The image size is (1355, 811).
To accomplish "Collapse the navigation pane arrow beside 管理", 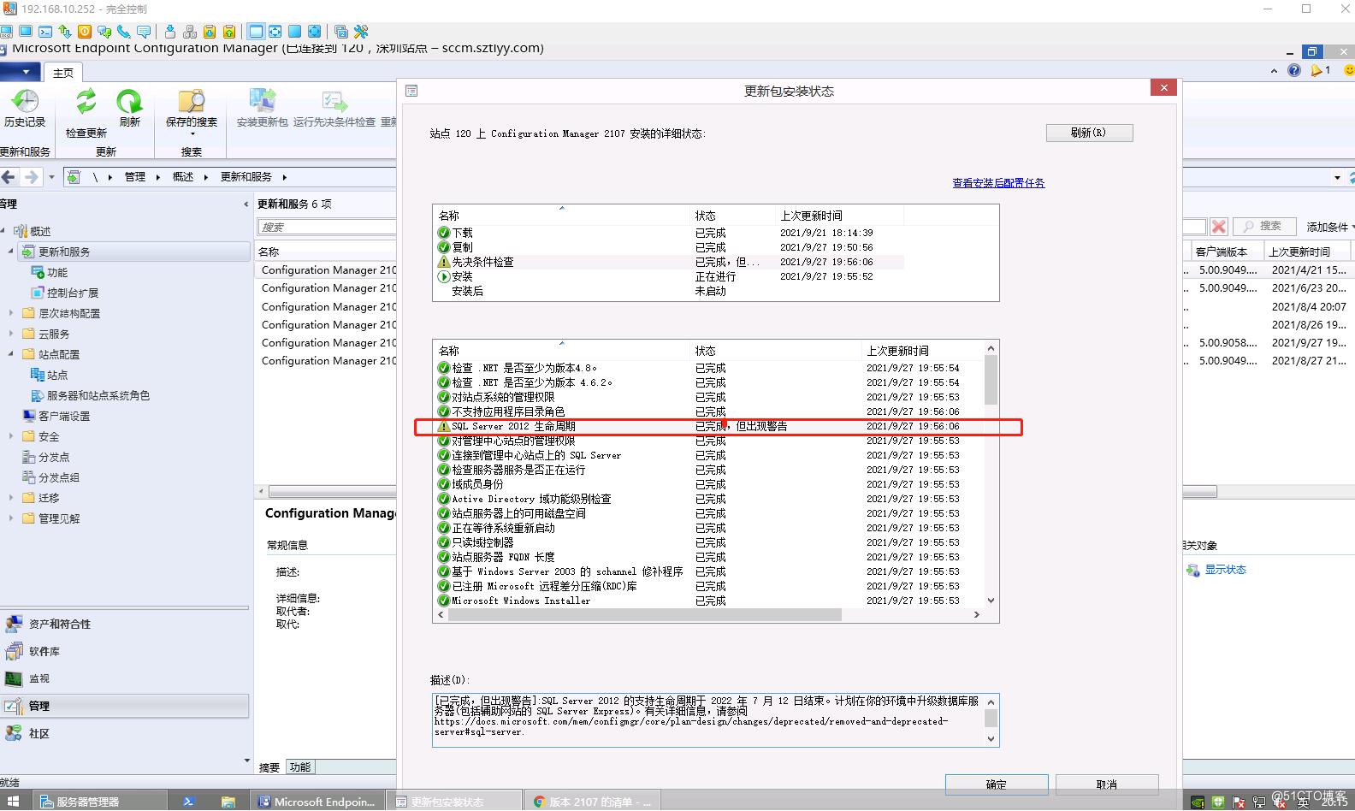I will point(246,204).
